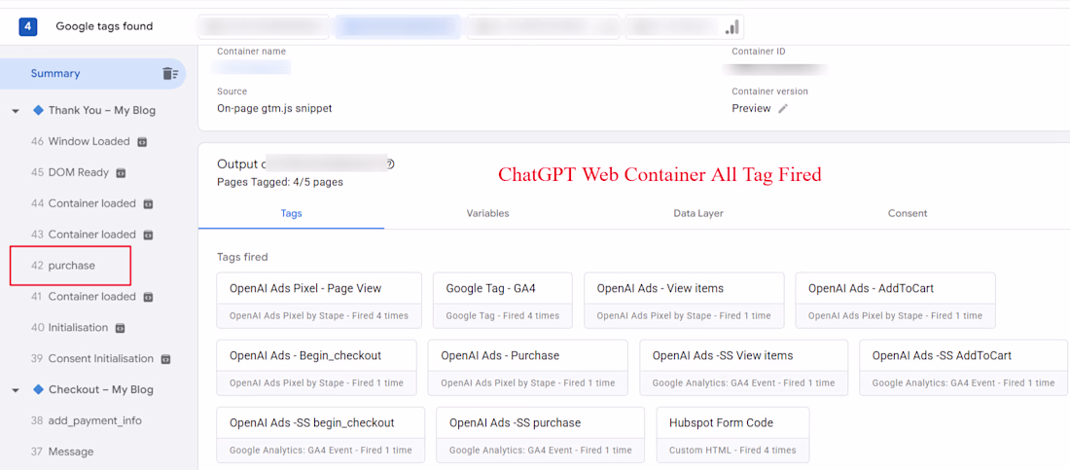This screenshot has width=1070, height=470.
Task: Open the OpenAI Ads Pixel - Page View tag
Action: (x=319, y=301)
